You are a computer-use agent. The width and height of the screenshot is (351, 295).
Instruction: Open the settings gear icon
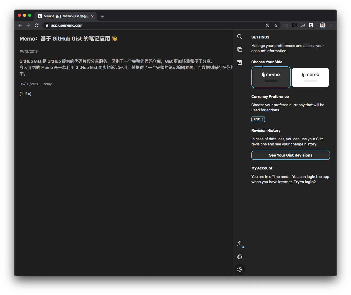coord(240,269)
